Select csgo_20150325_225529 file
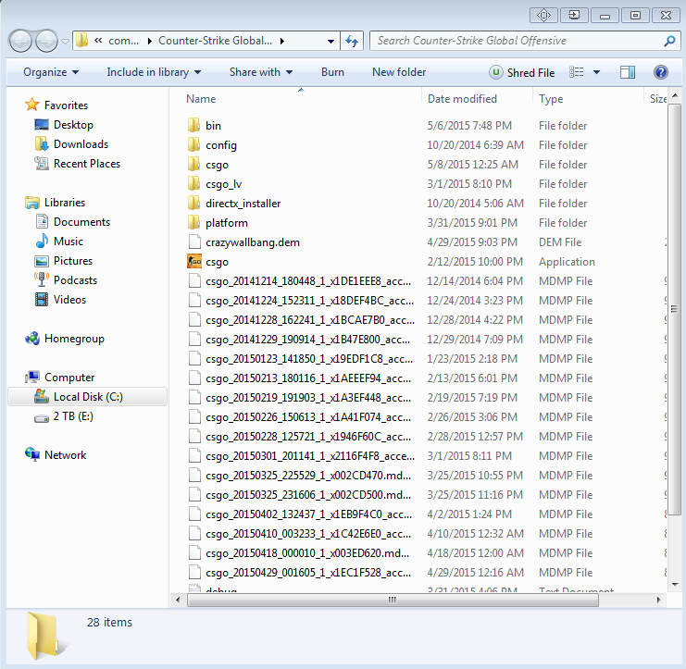The width and height of the screenshot is (686, 669). [308, 476]
